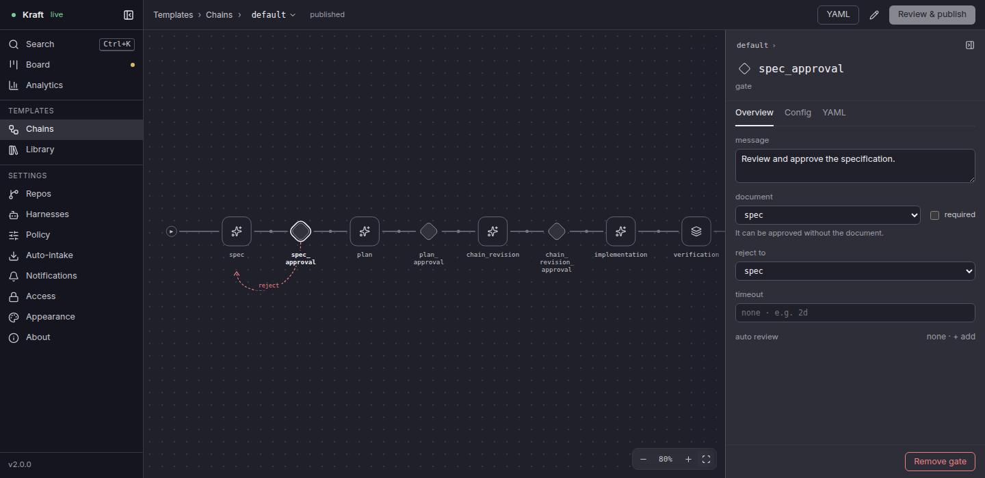The height and width of the screenshot is (478, 985).
Task: Collapse the right details panel
Action: [x=970, y=45]
